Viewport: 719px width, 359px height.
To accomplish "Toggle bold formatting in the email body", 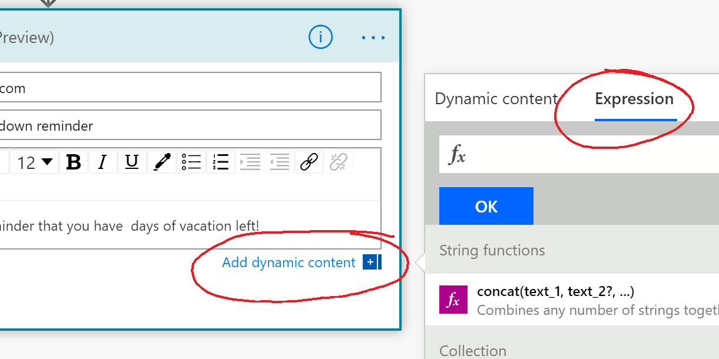I will point(73,162).
